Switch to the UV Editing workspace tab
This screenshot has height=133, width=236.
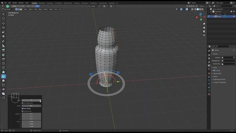tap(58, 3)
